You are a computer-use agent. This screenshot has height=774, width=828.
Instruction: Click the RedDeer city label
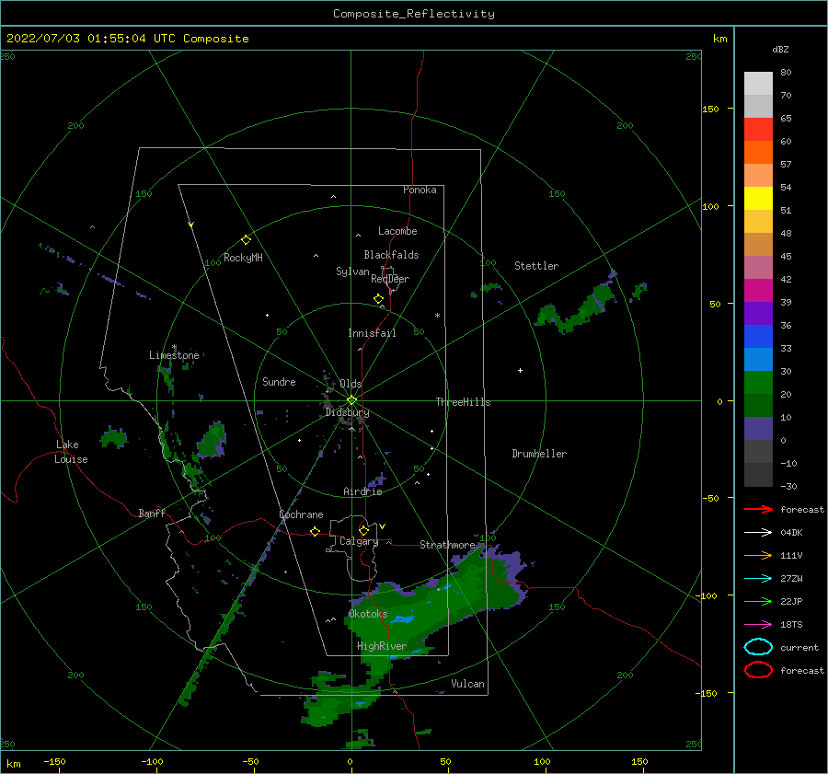pyautogui.click(x=390, y=279)
